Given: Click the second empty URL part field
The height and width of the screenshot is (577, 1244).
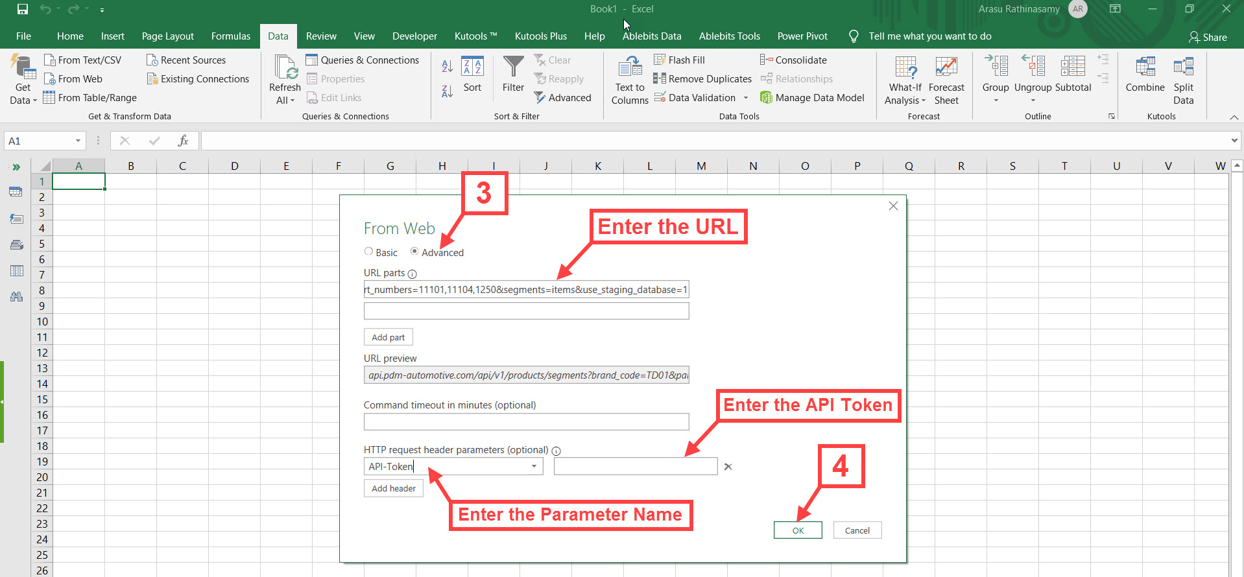Looking at the screenshot, I should tap(526, 311).
